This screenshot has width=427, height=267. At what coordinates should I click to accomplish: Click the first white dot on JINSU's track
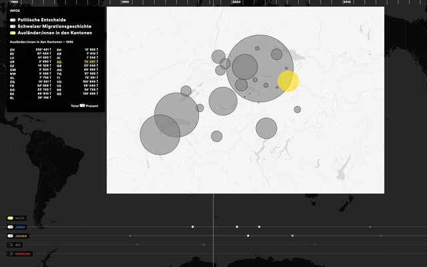coord(193,227)
